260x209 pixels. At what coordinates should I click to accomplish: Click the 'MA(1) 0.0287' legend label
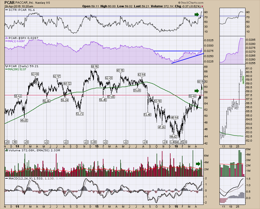point(16,41)
